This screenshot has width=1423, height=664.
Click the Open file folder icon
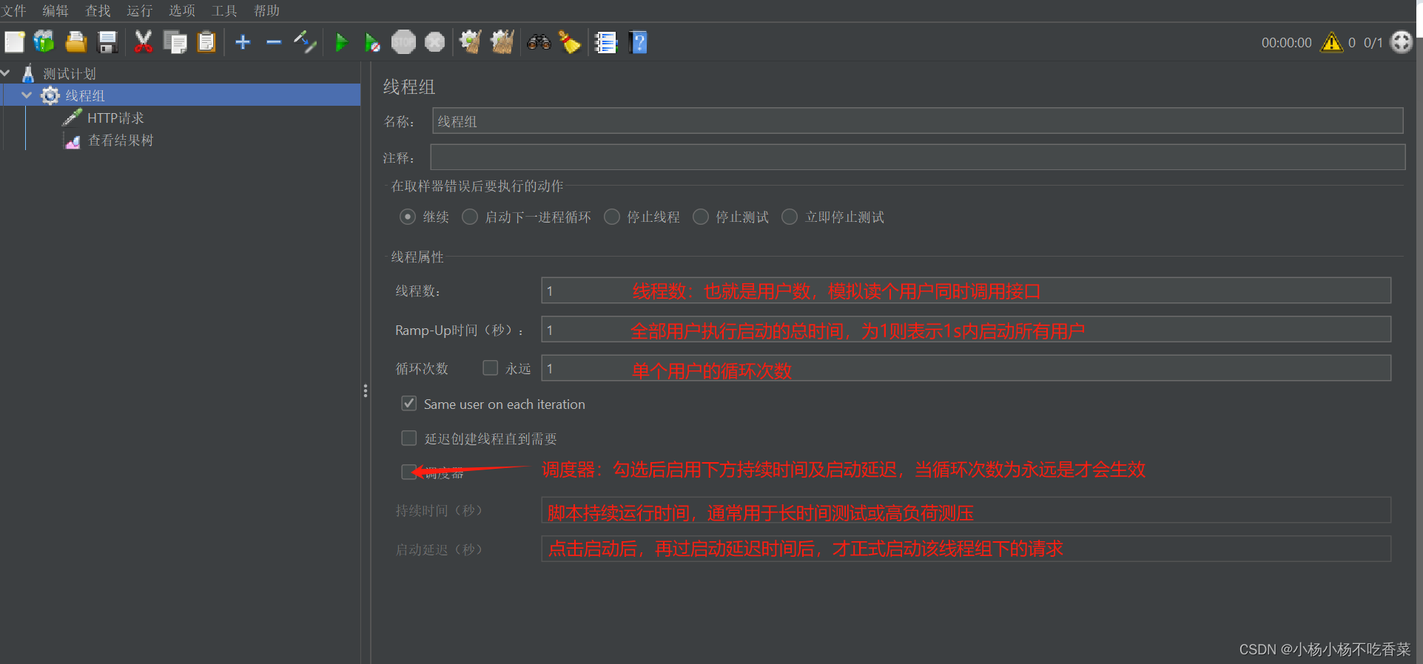[x=75, y=42]
